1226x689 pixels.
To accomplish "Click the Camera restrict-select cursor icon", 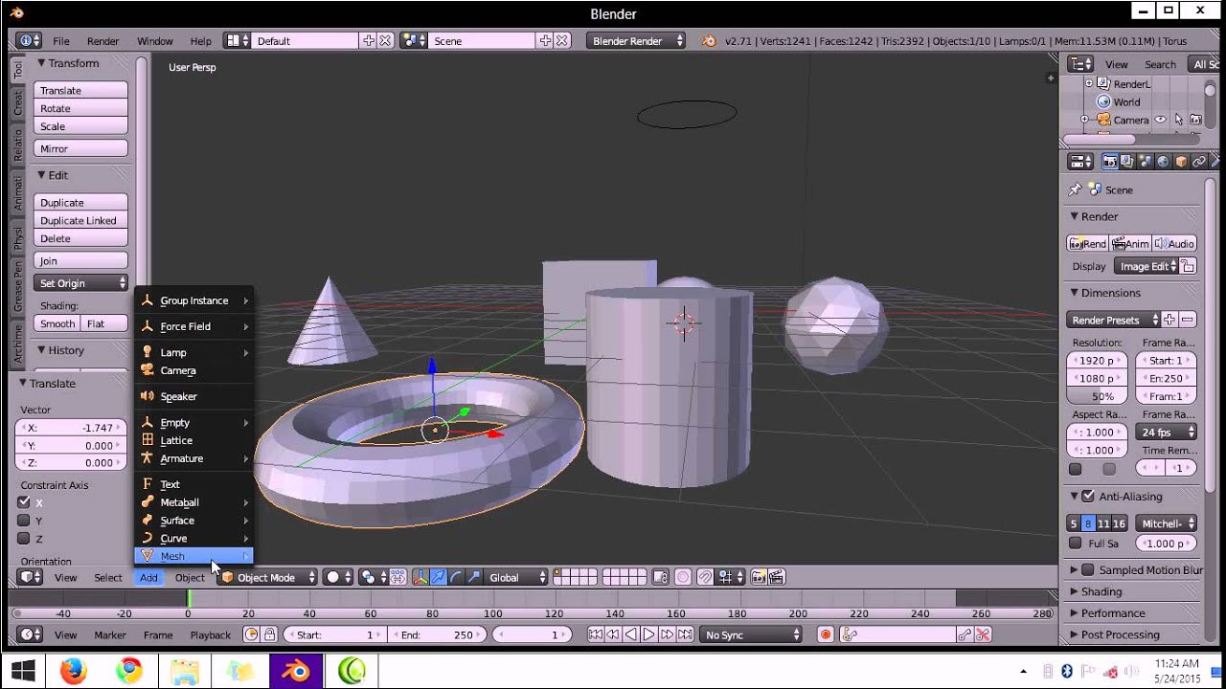I will click(x=1178, y=120).
